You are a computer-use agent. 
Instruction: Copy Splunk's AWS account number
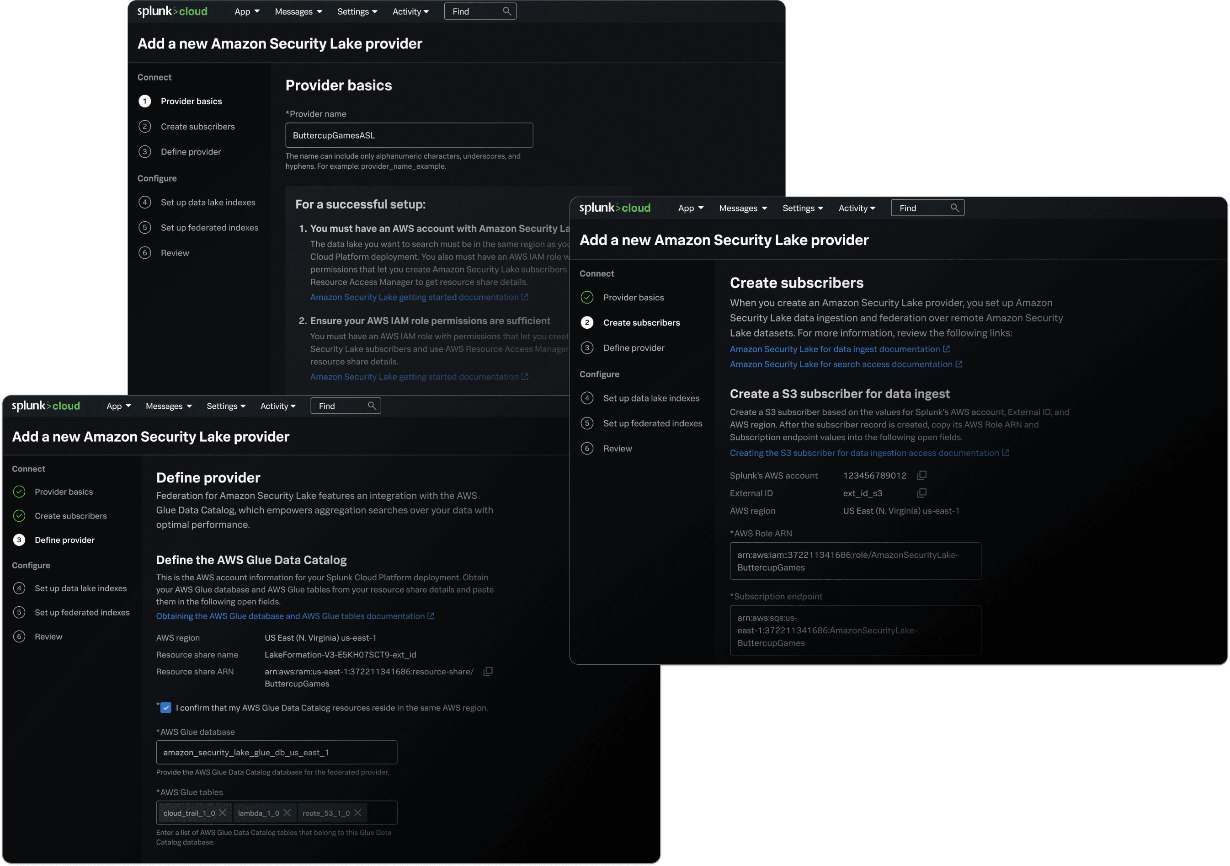coord(921,476)
